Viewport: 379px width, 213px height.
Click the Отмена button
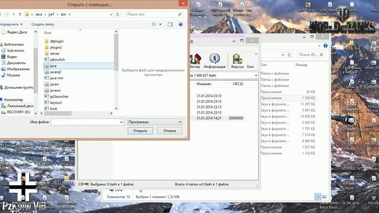click(169, 131)
